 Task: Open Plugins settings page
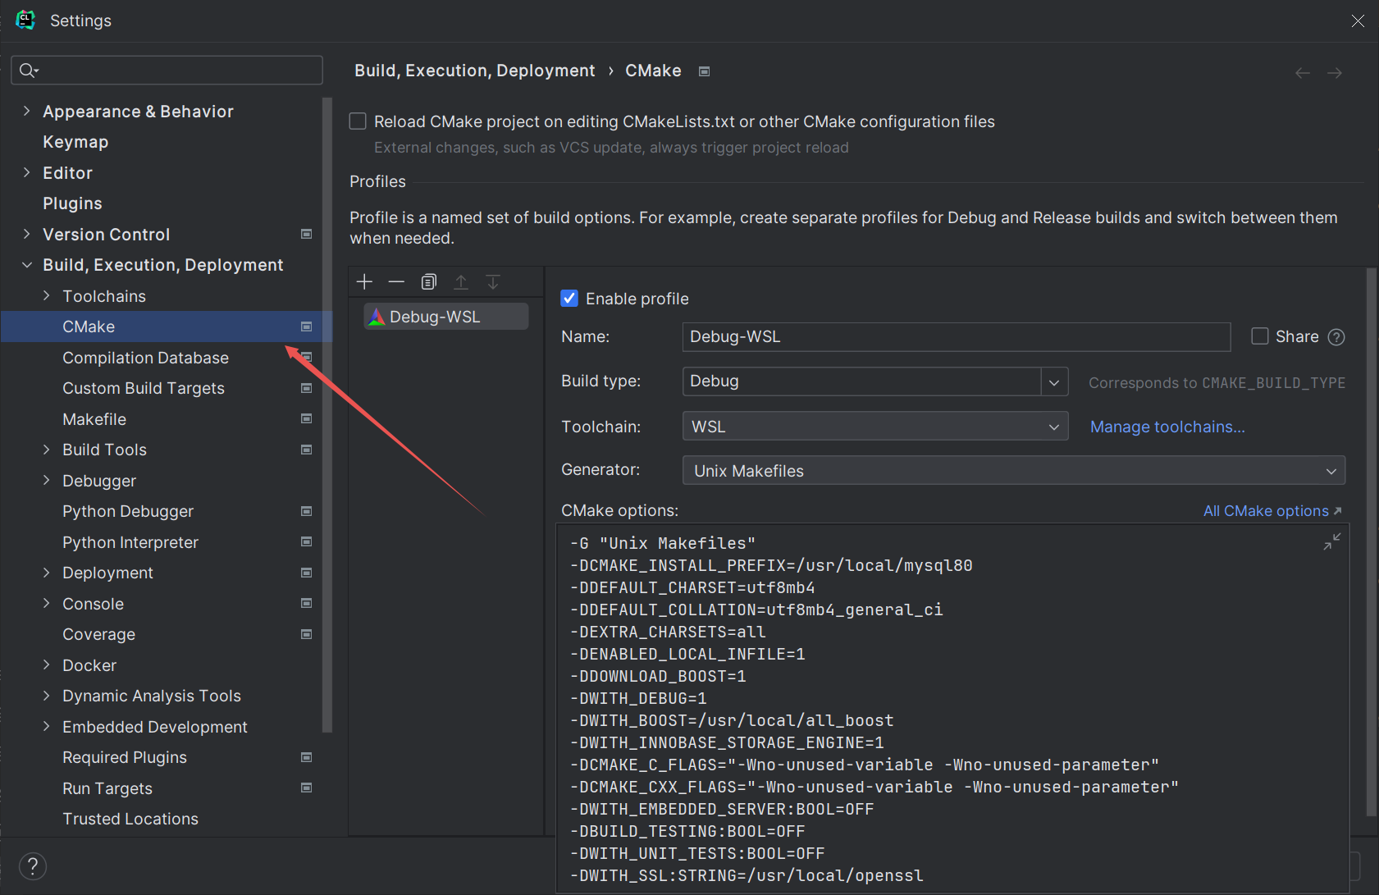(72, 203)
